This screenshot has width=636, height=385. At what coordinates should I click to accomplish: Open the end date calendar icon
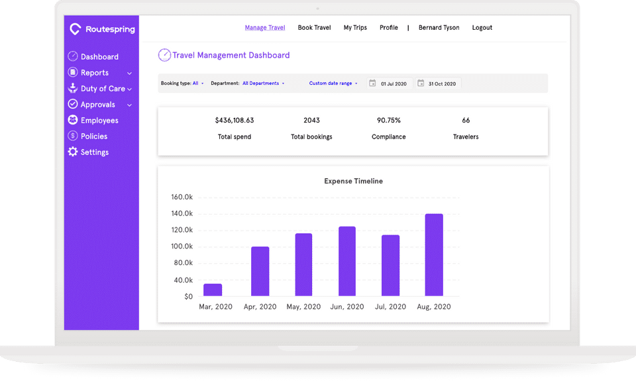point(421,83)
